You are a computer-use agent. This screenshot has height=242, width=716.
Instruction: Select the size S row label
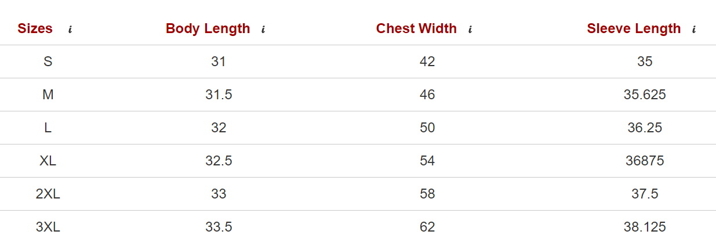pyautogui.click(x=48, y=62)
